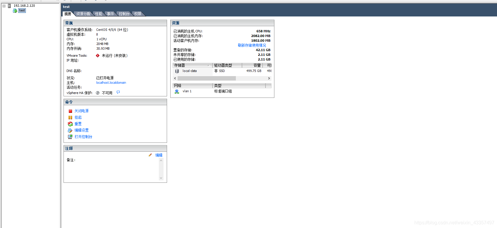Click the vlan 1 network icon
The image size is (497, 228).
[177, 91]
